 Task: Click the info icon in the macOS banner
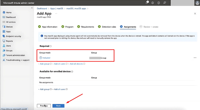pos(42,36)
